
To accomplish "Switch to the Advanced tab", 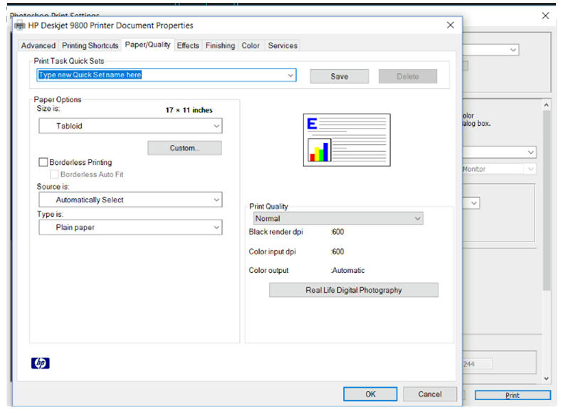I will (38, 45).
